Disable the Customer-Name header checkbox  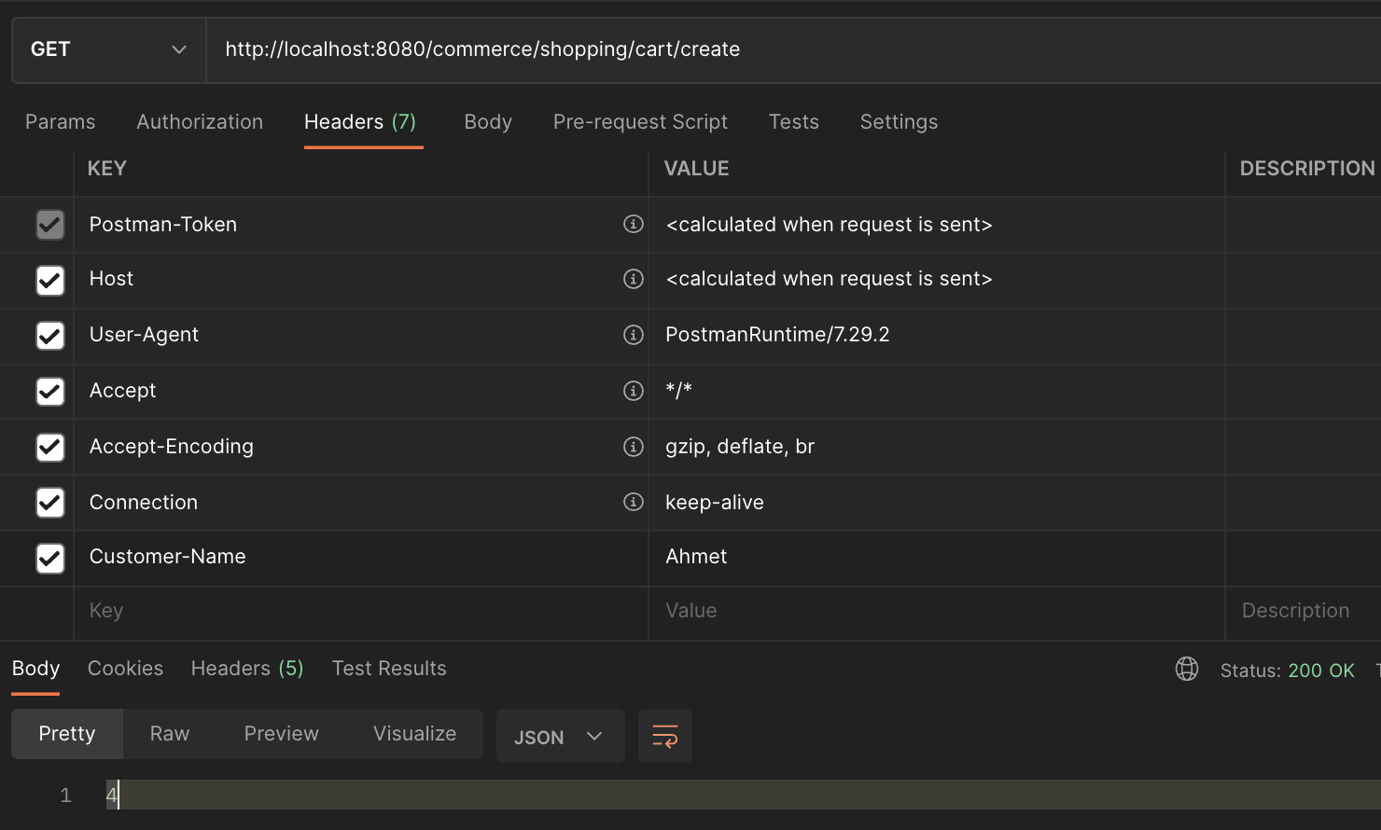point(50,558)
